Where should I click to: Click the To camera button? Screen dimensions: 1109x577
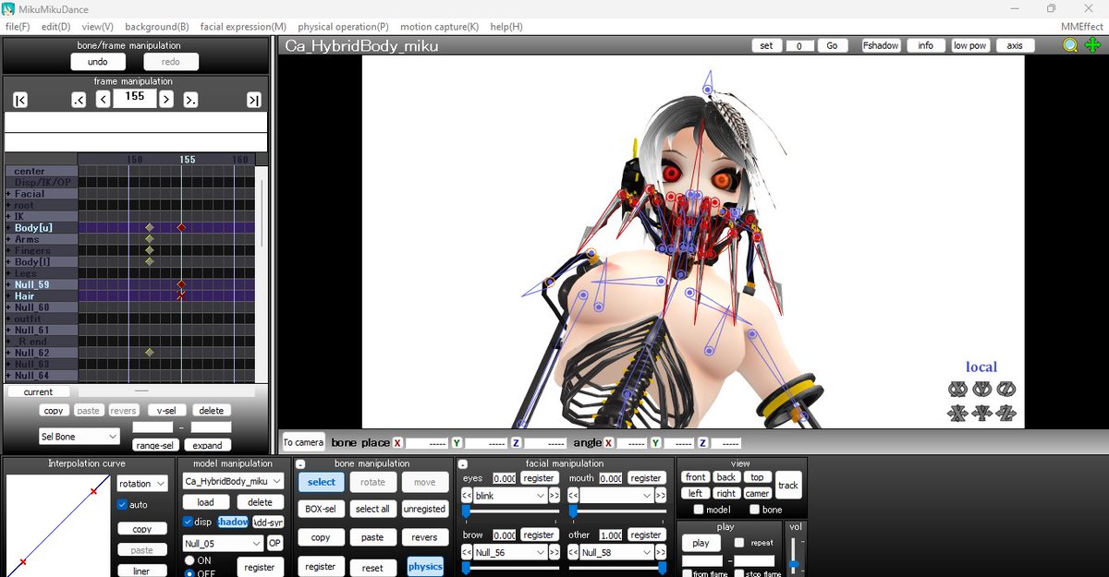click(303, 443)
